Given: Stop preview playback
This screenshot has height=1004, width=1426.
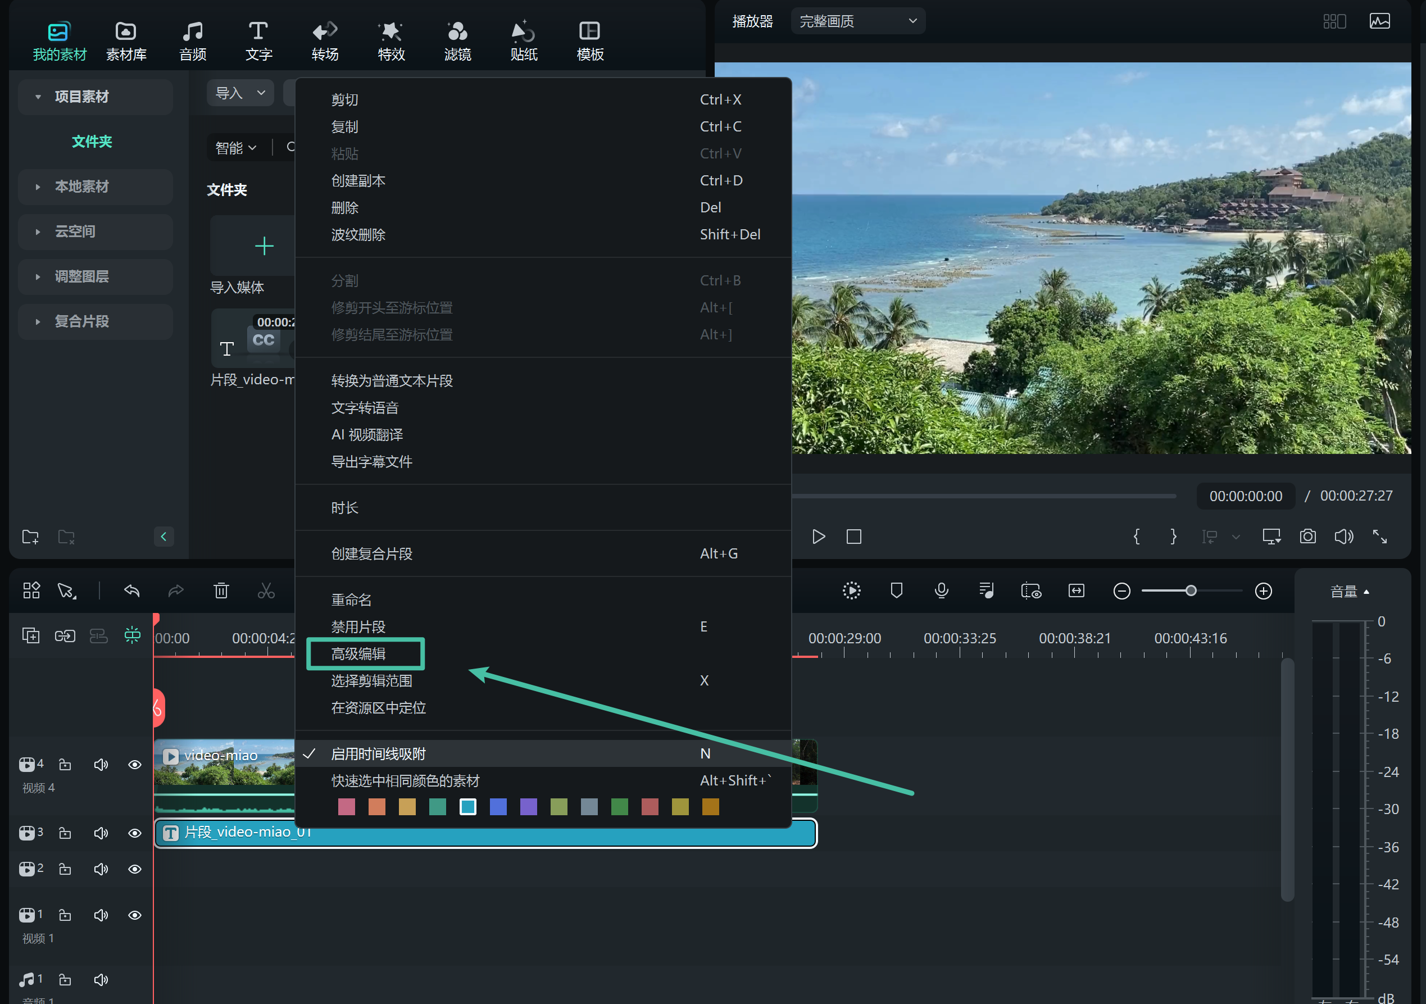Looking at the screenshot, I should (x=854, y=537).
